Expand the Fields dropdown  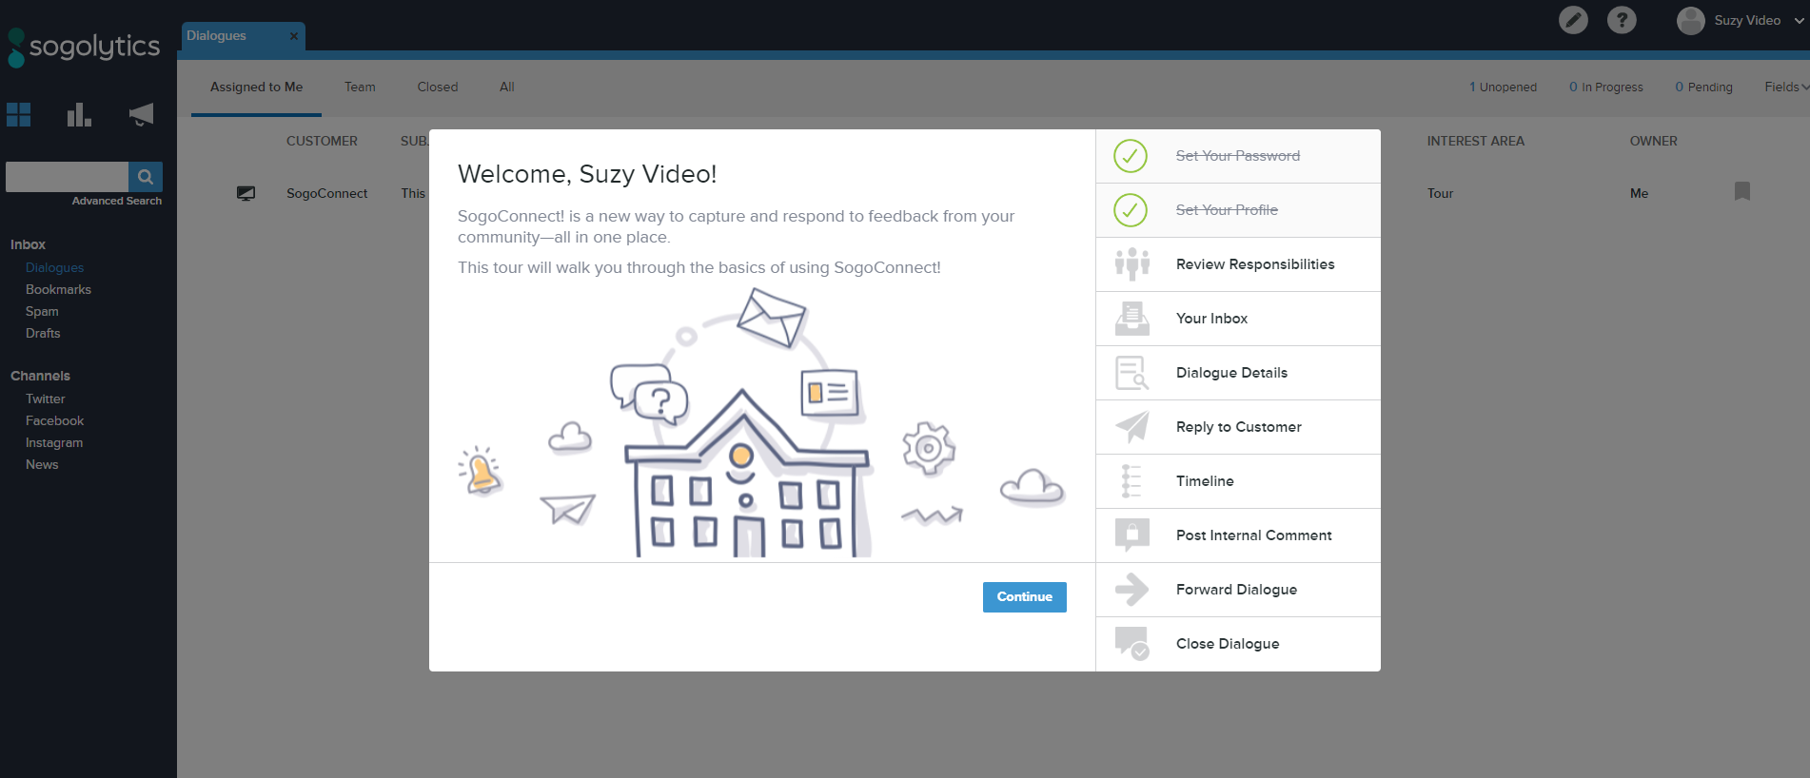coord(1785,88)
